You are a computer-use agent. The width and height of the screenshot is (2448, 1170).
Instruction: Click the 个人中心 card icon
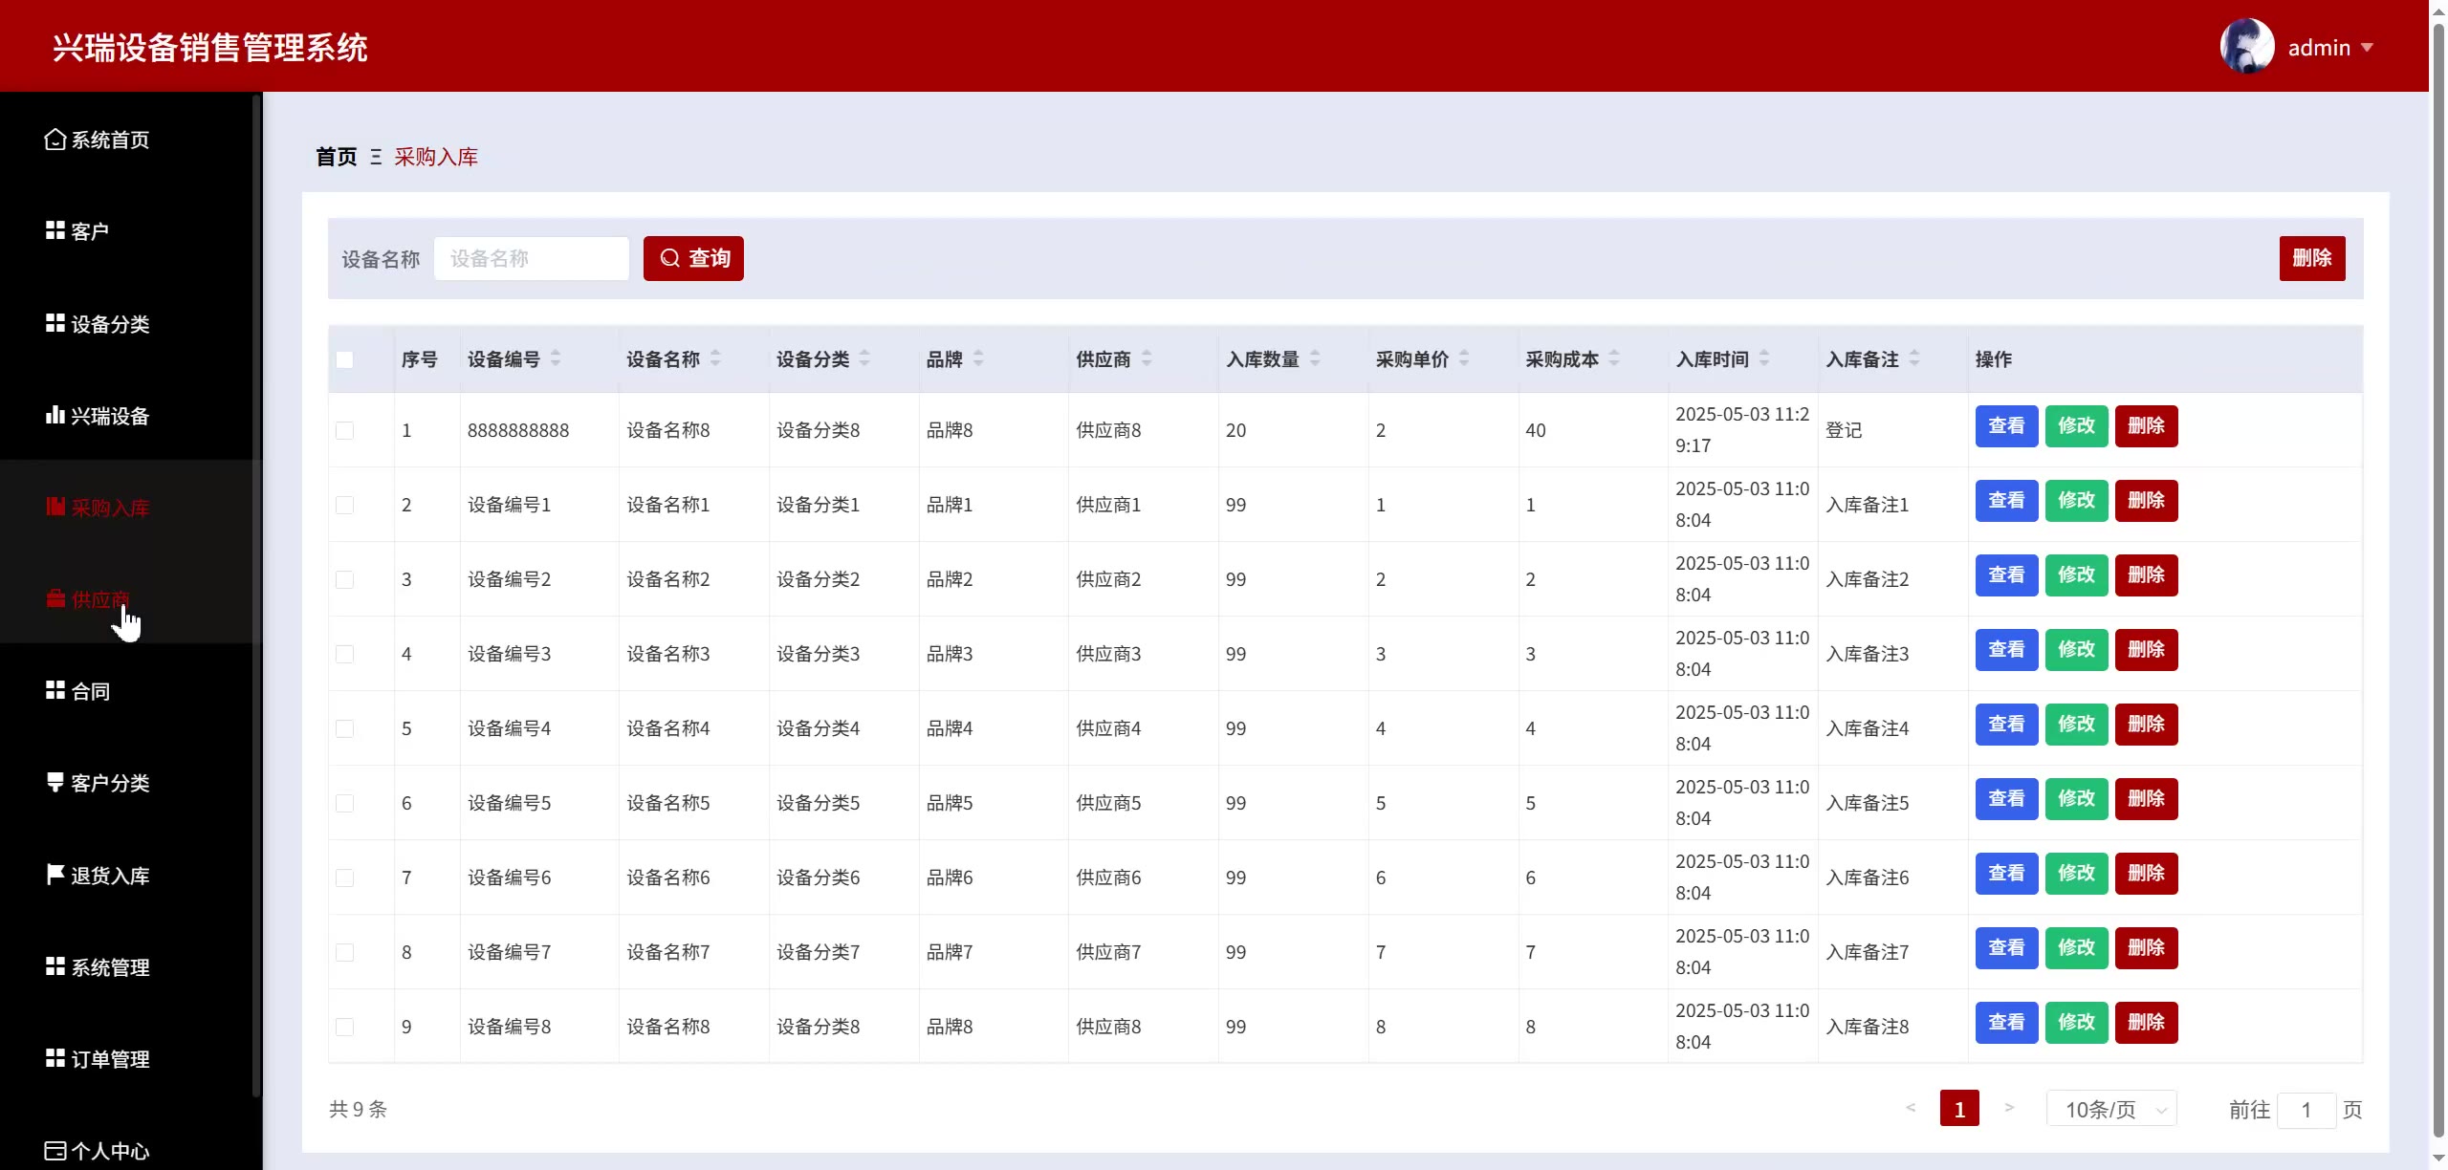click(x=55, y=1150)
